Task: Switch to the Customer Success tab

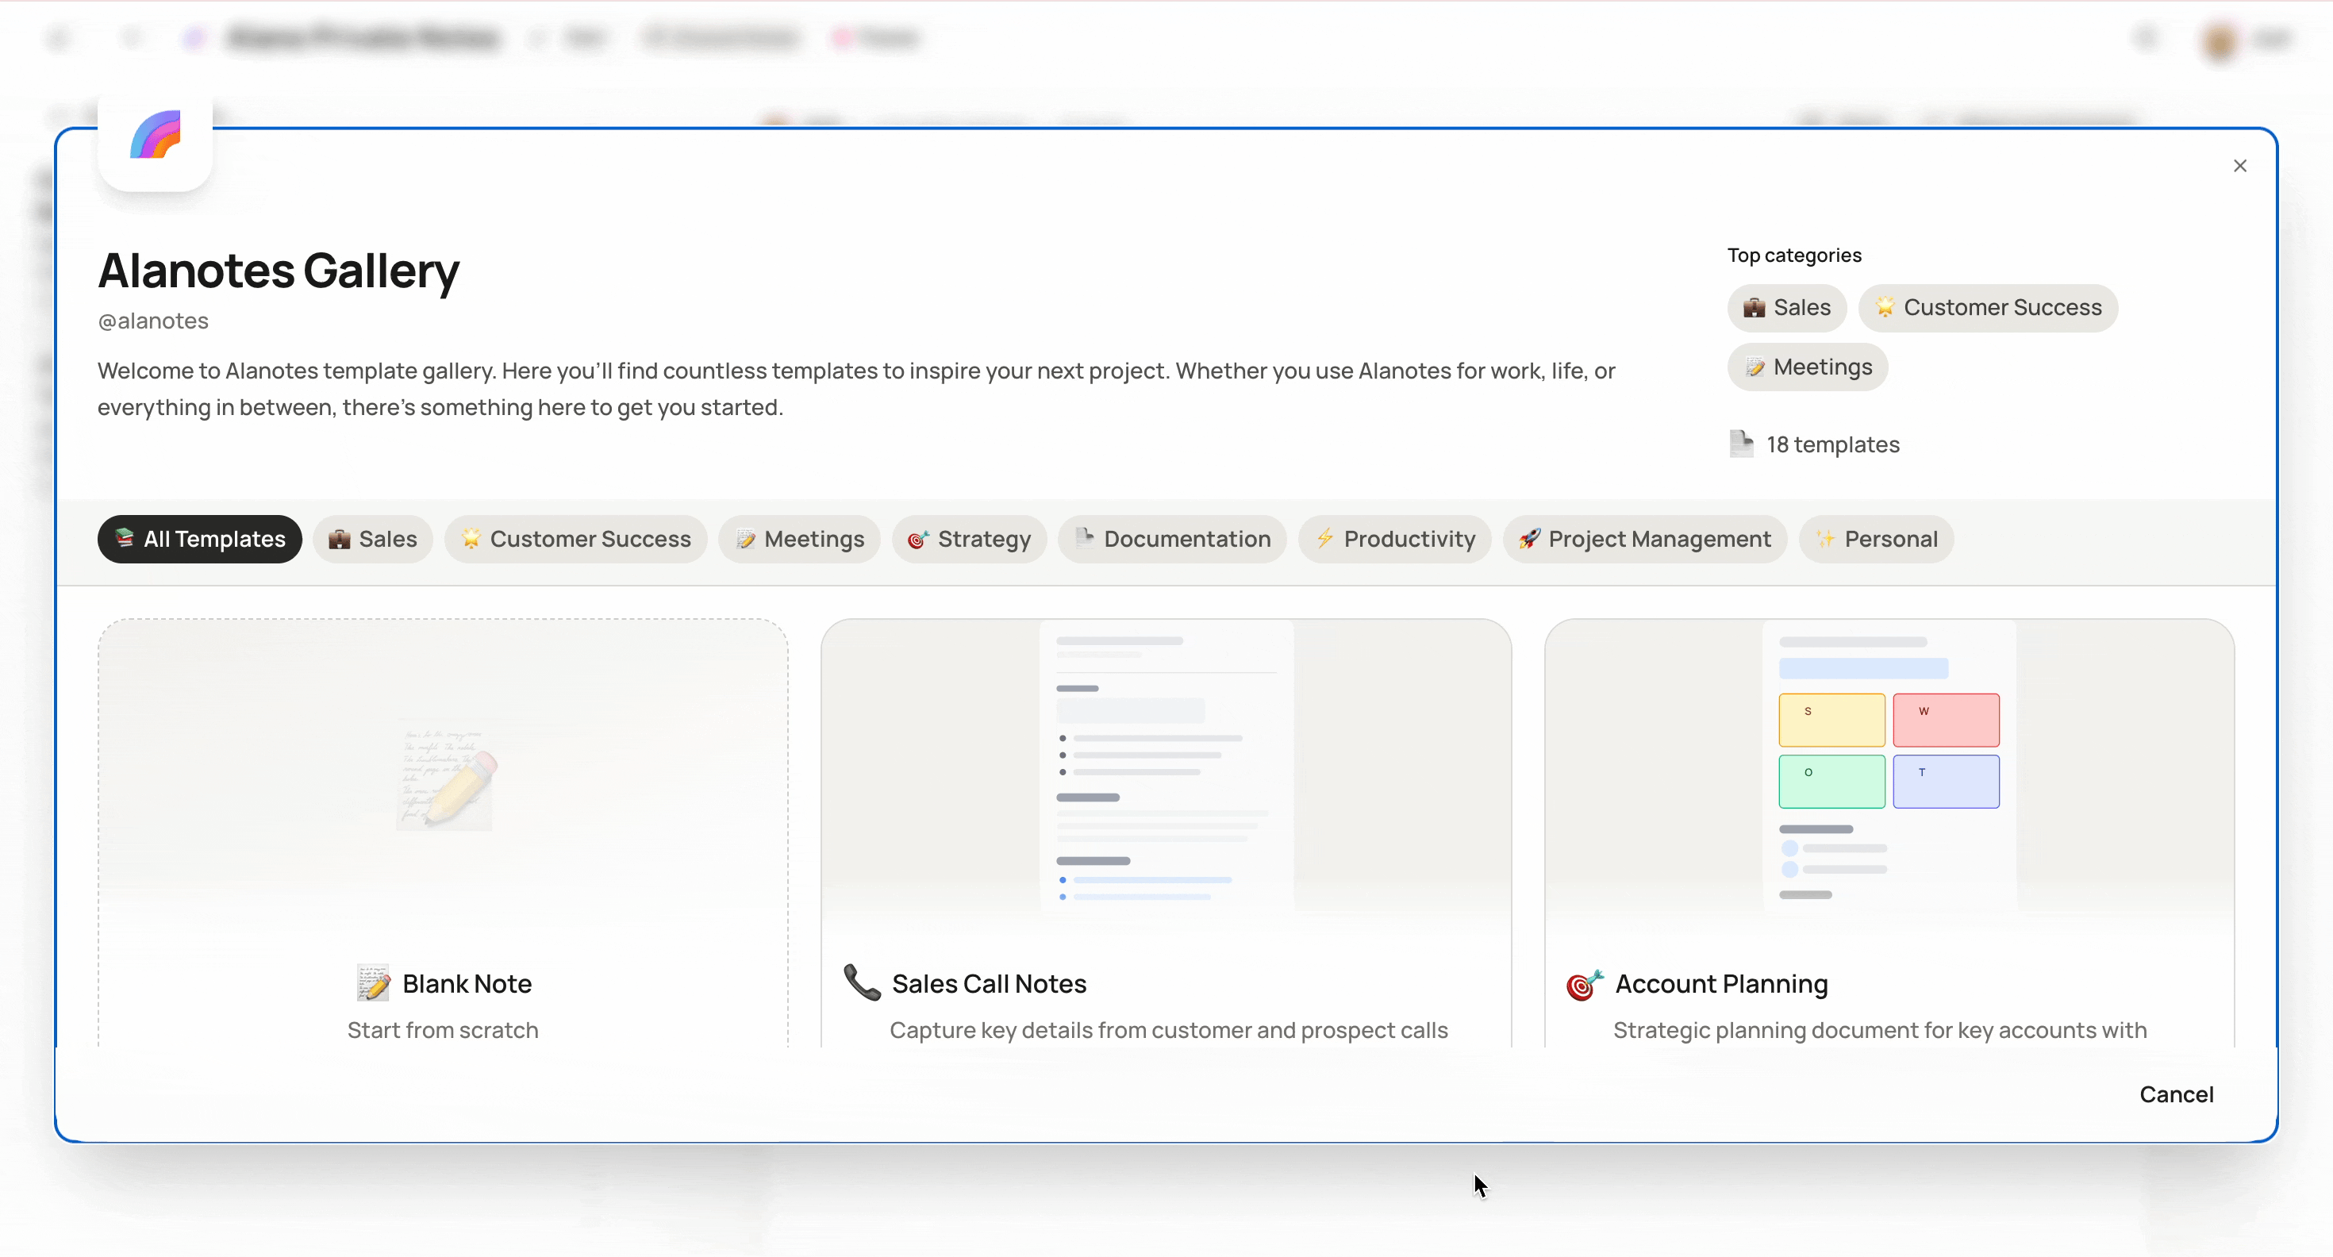Action: [575, 539]
